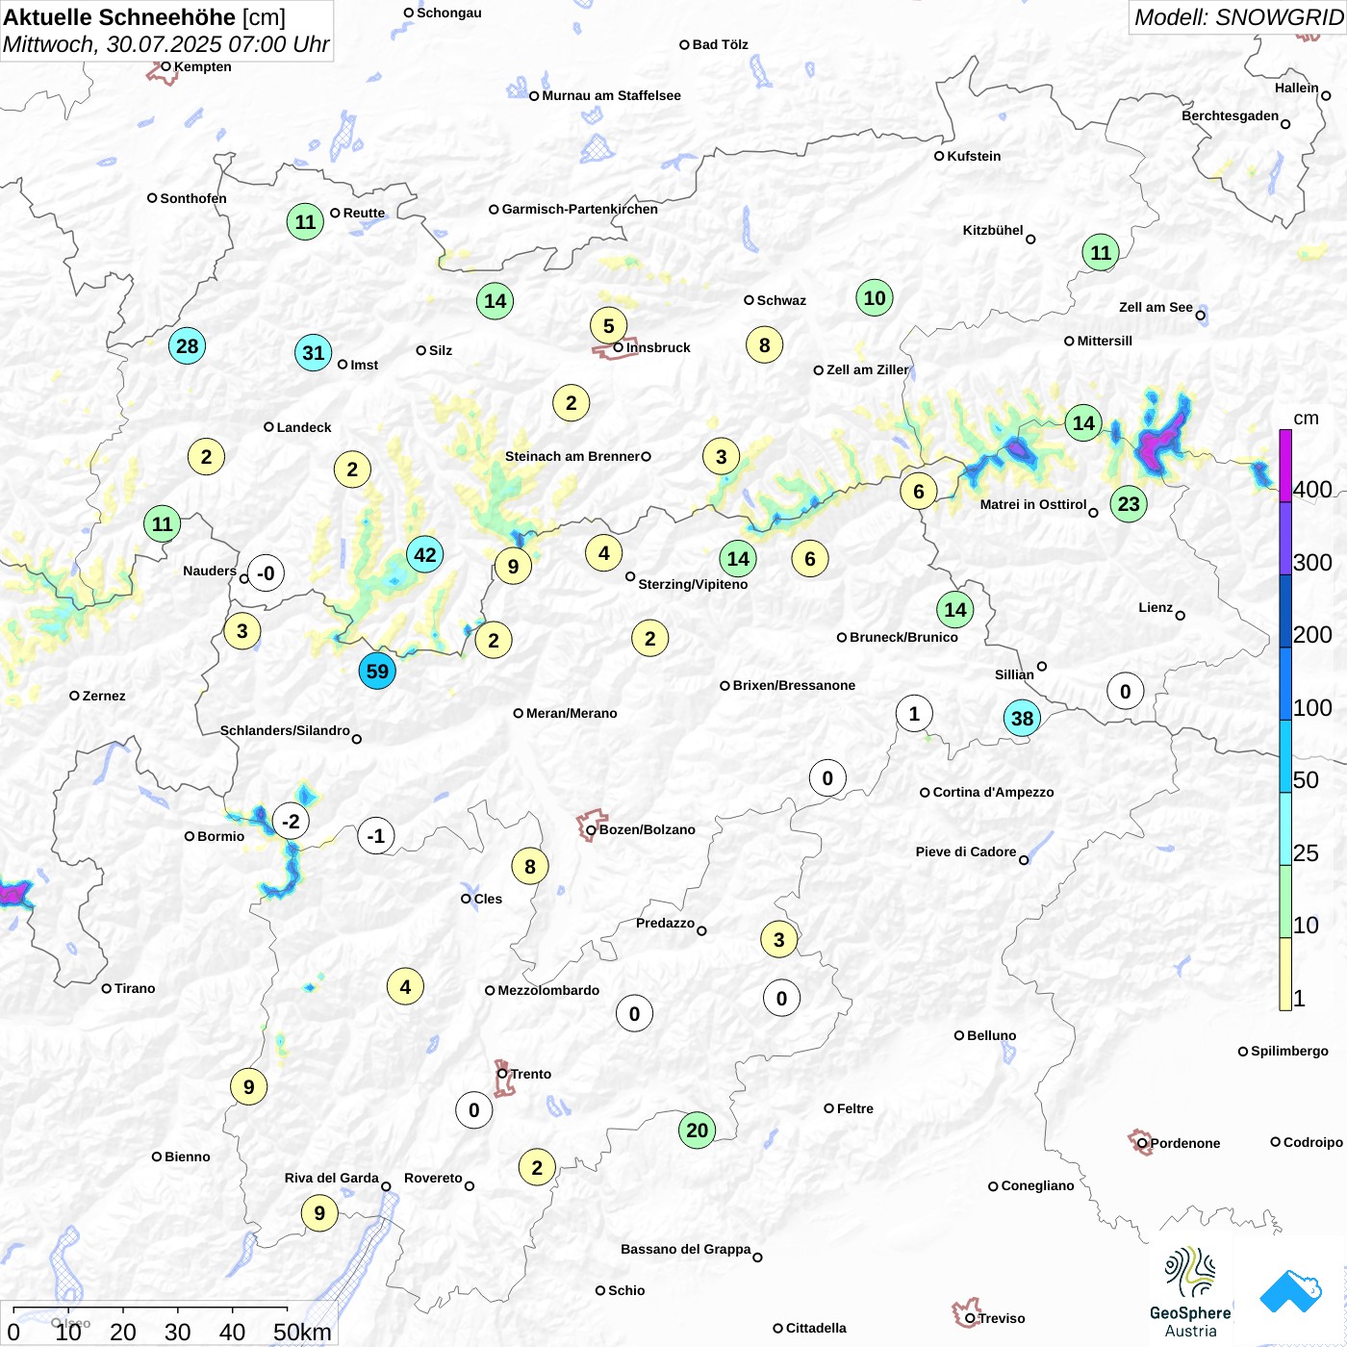
Task: Select the -2 marker near Bormio
Action: click(291, 821)
